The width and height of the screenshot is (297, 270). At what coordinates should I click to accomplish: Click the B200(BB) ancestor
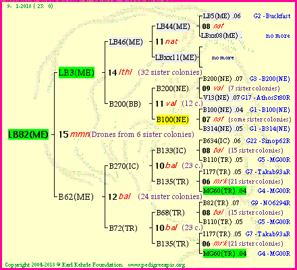[125, 104]
